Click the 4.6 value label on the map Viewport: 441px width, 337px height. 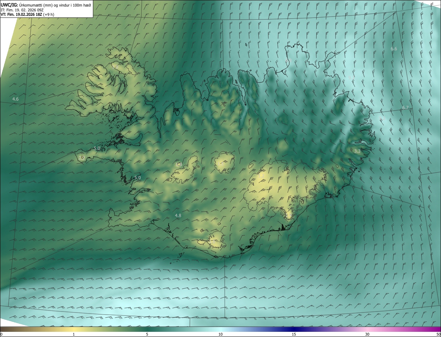pyautogui.click(x=16, y=99)
